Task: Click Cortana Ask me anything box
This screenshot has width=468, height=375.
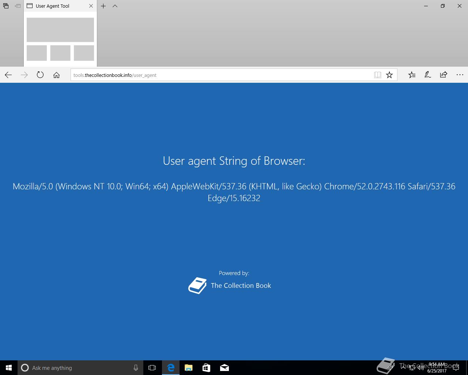Action: click(80, 368)
